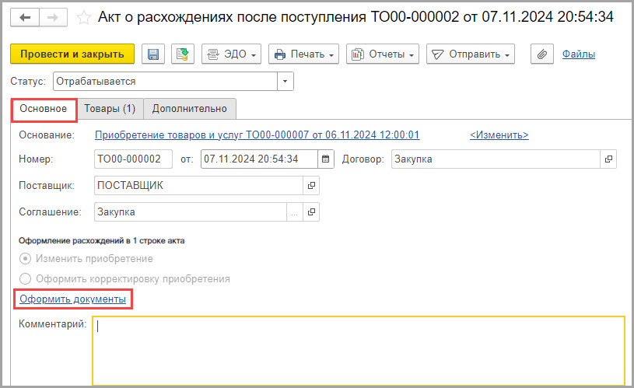The image size is (634, 388).
Task: Click the Договор field with Закупка
Action: click(x=496, y=159)
